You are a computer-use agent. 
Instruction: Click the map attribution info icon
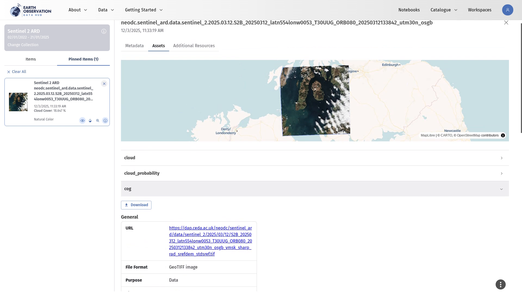503,135
